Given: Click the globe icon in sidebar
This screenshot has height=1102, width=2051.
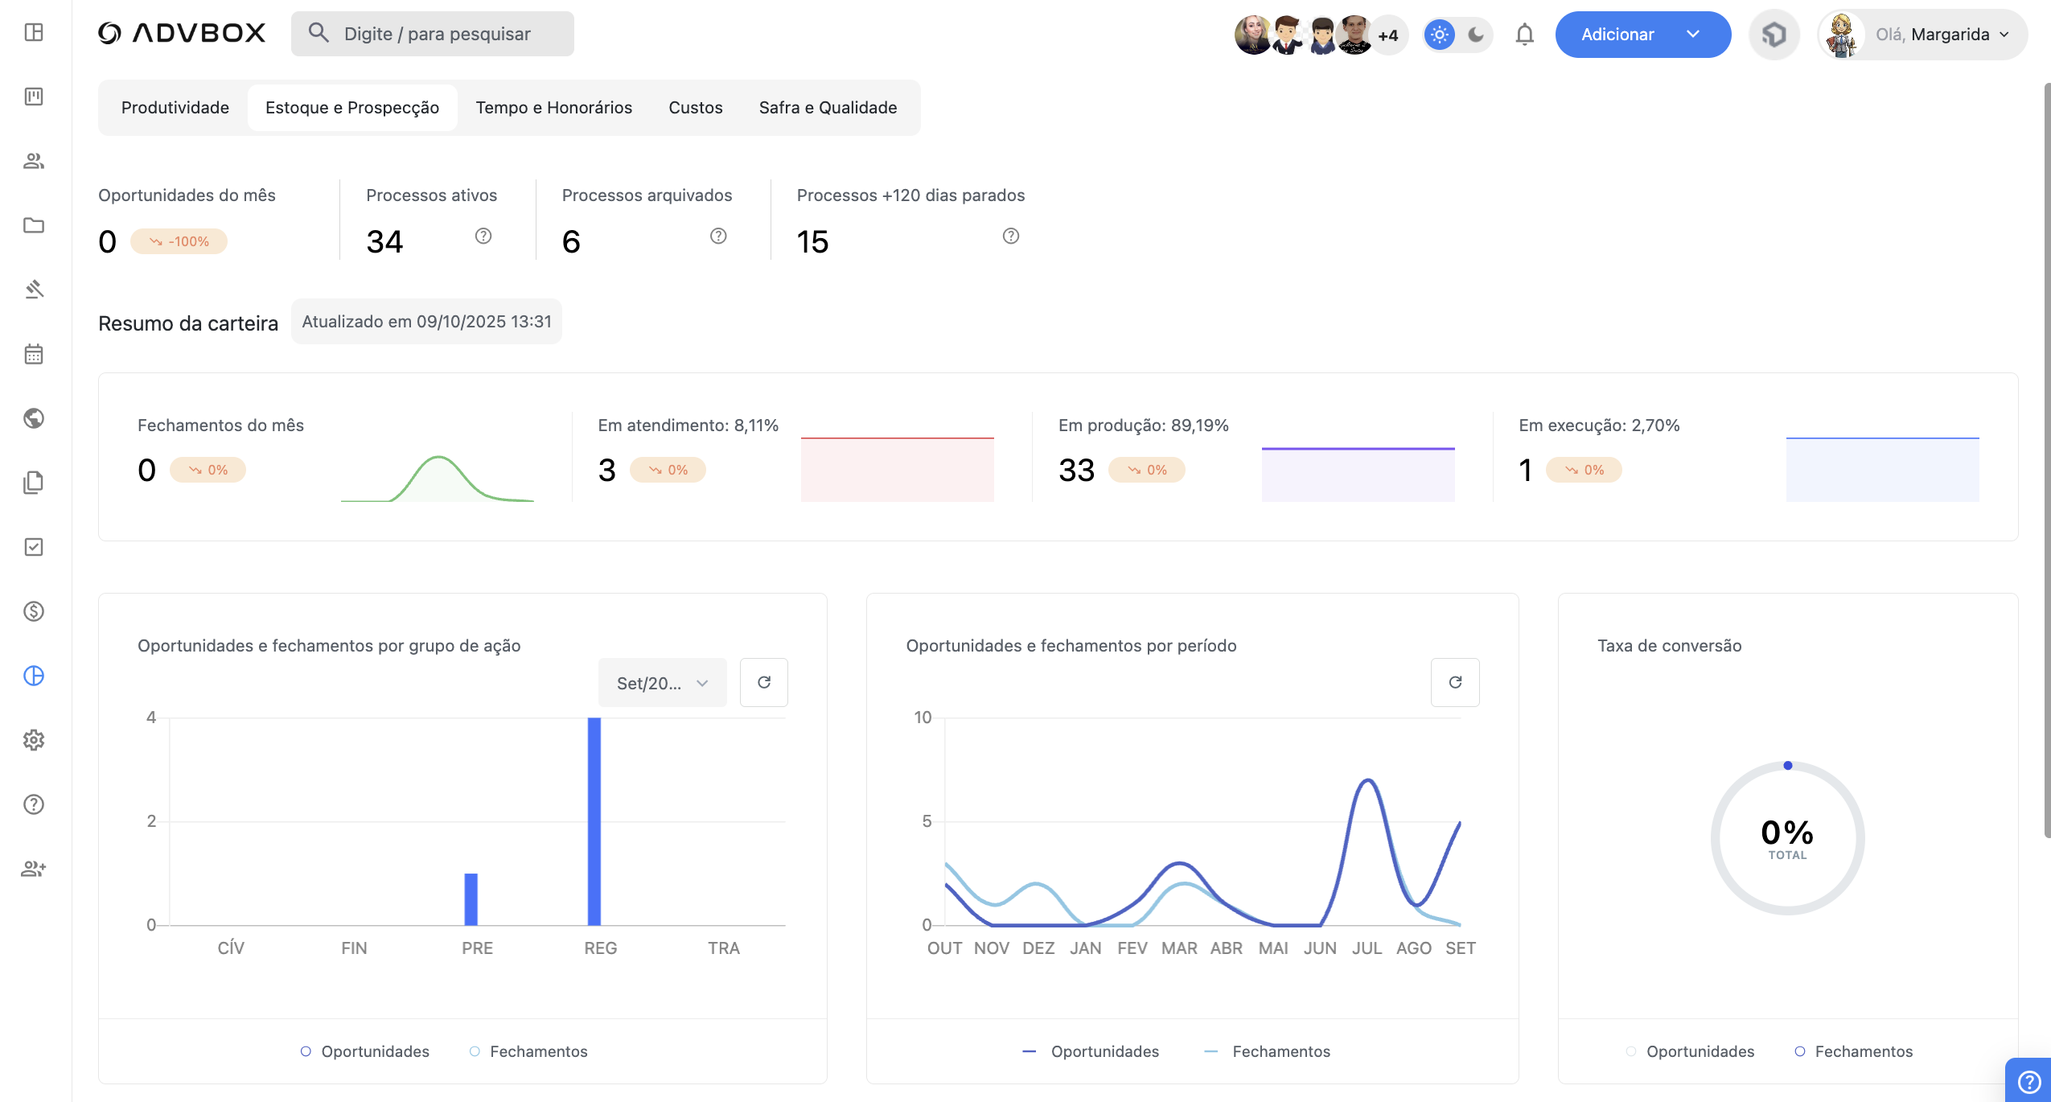Looking at the screenshot, I should click(34, 418).
